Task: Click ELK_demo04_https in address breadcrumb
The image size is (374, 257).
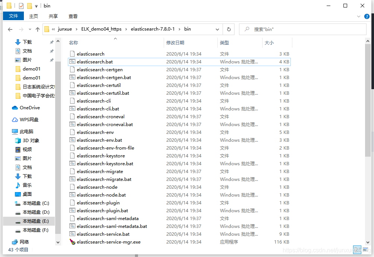Action: pos(101,29)
